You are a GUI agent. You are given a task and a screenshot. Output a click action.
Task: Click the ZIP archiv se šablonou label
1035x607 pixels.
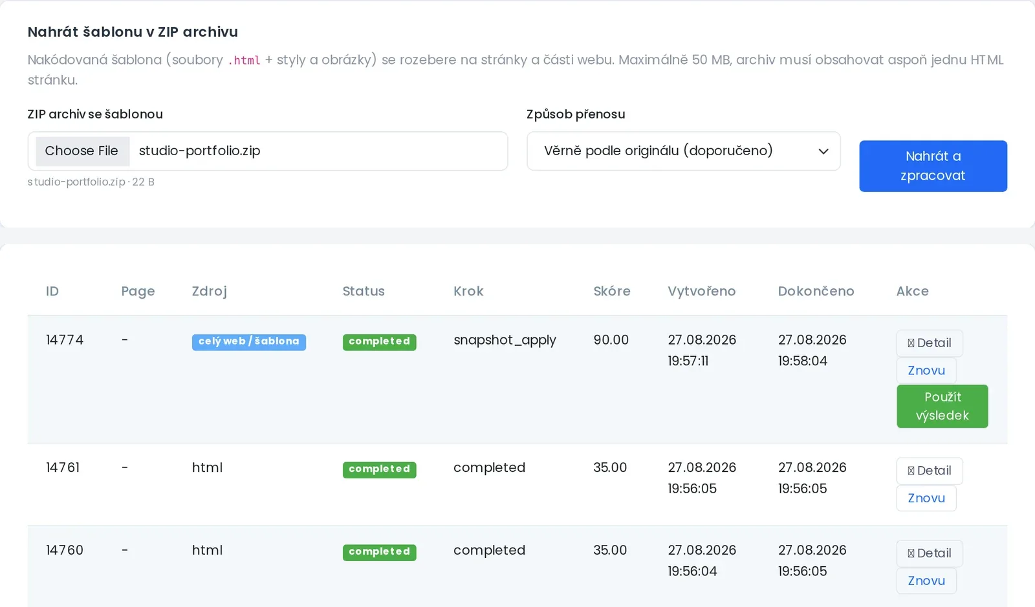pyautogui.click(x=95, y=114)
